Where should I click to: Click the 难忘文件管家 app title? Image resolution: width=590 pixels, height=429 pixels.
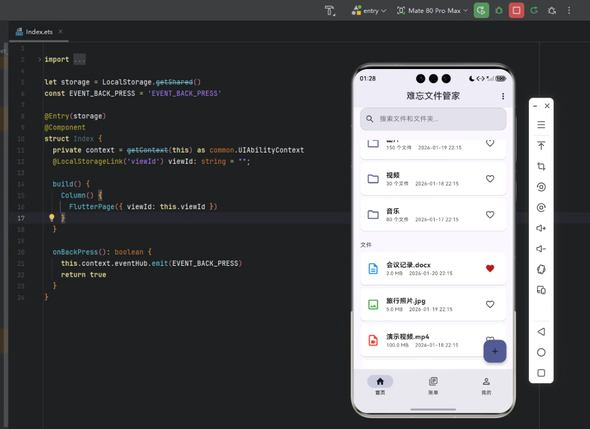[x=433, y=96]
